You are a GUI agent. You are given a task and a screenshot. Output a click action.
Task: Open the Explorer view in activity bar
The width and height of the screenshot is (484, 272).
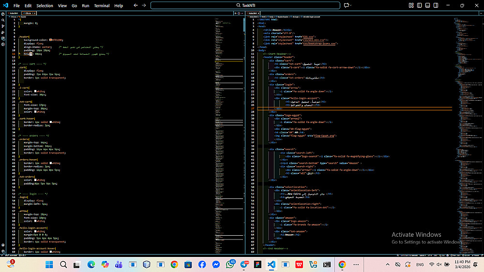point(3,14)
